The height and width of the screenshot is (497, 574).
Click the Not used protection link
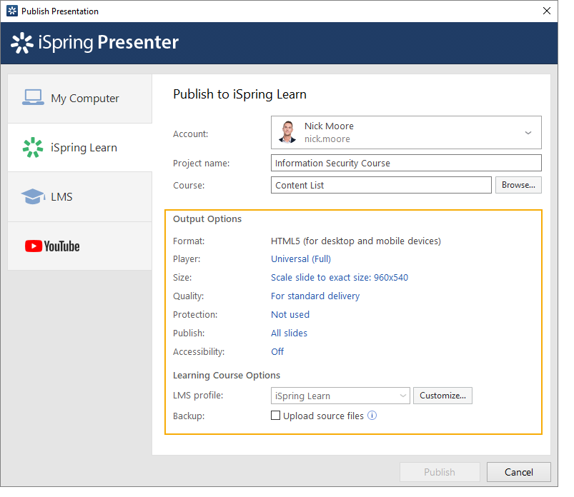click(290, 314)
